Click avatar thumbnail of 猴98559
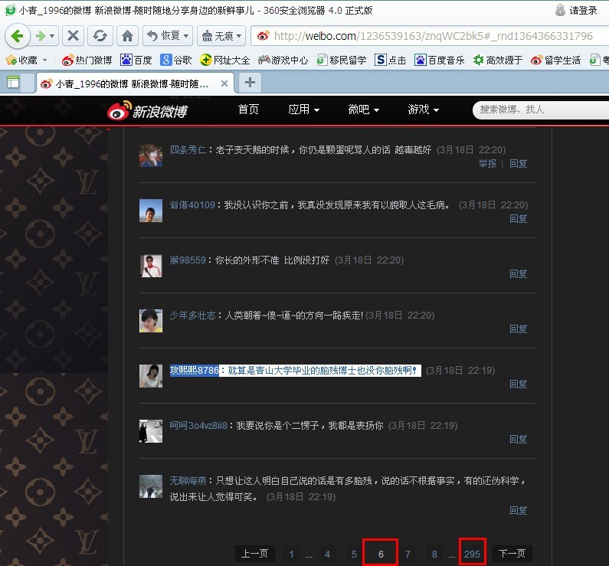Screen dimensions: 609x566 tap(151, 265)
